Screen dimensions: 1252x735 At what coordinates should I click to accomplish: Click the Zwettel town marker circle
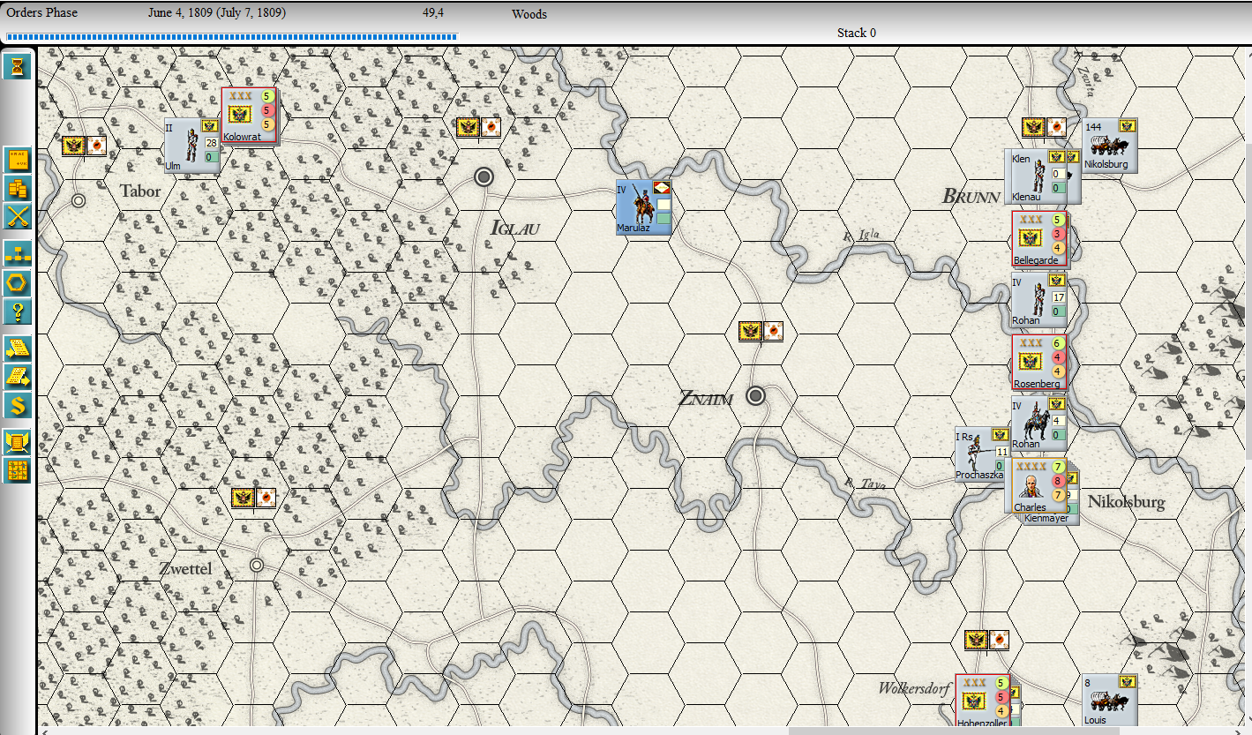pyautogui.click(x=257, y=565)
